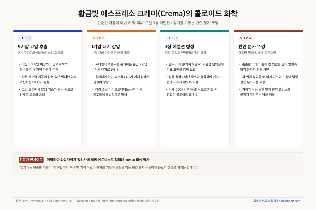Click bullet about 직경 수십 마이크로미터
Screen dimensions: 316x210
tap(117, 92)
